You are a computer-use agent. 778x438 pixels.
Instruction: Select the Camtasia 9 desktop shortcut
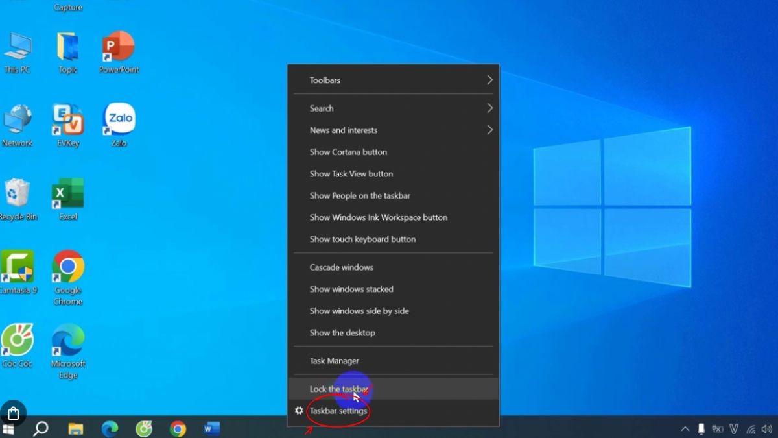(18, 273)
